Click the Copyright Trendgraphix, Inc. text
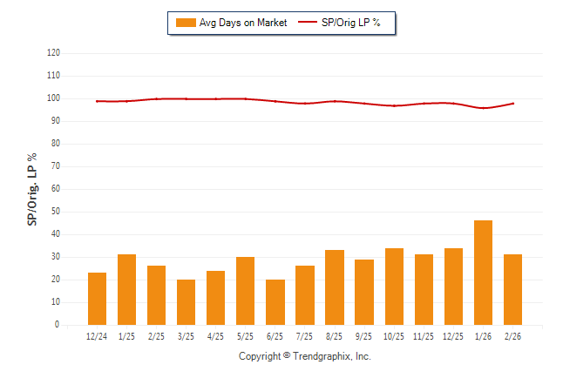 point(305,356)
